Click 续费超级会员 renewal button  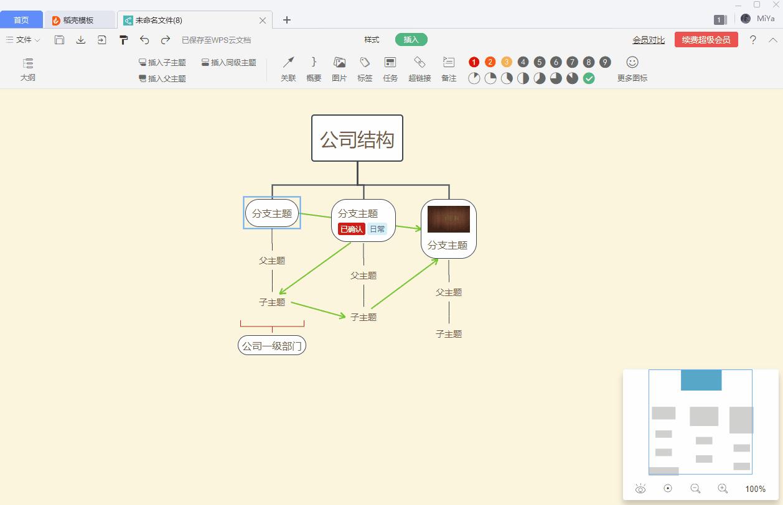[706, 39]
